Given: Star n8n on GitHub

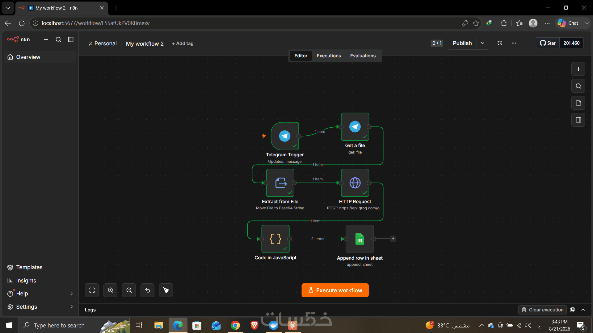Looking at the screenshot, I should 548,43.
